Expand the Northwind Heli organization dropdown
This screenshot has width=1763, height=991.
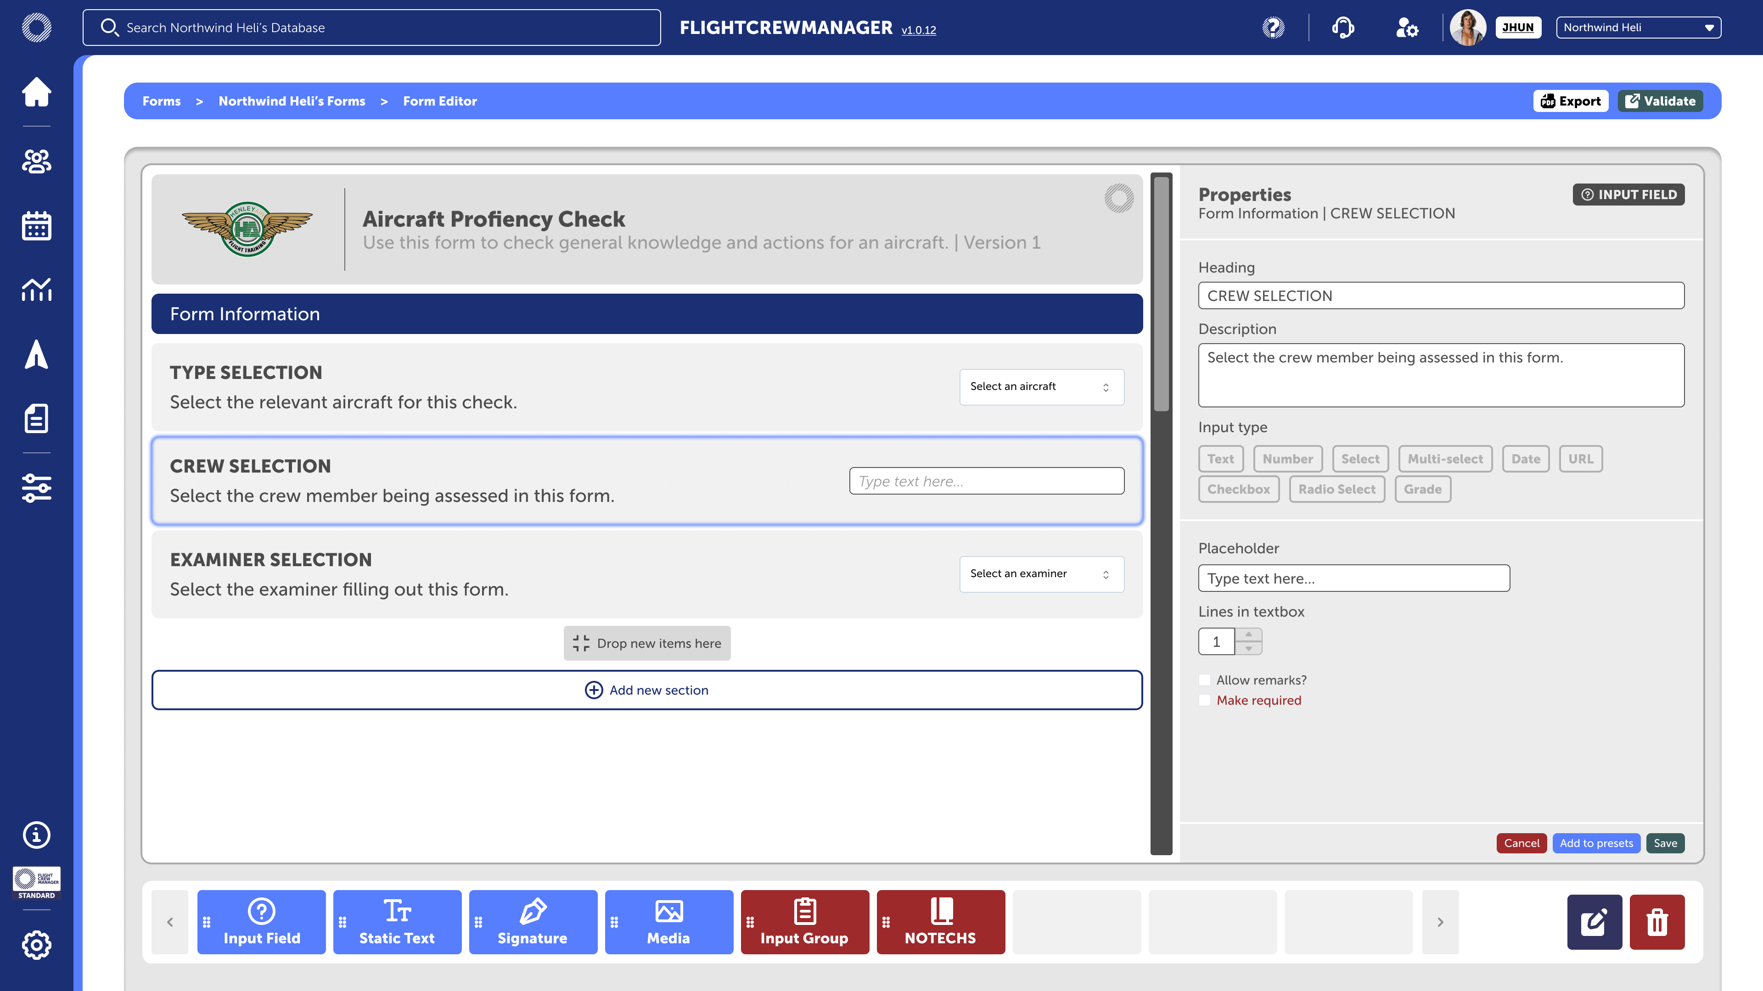point(1638,28)
